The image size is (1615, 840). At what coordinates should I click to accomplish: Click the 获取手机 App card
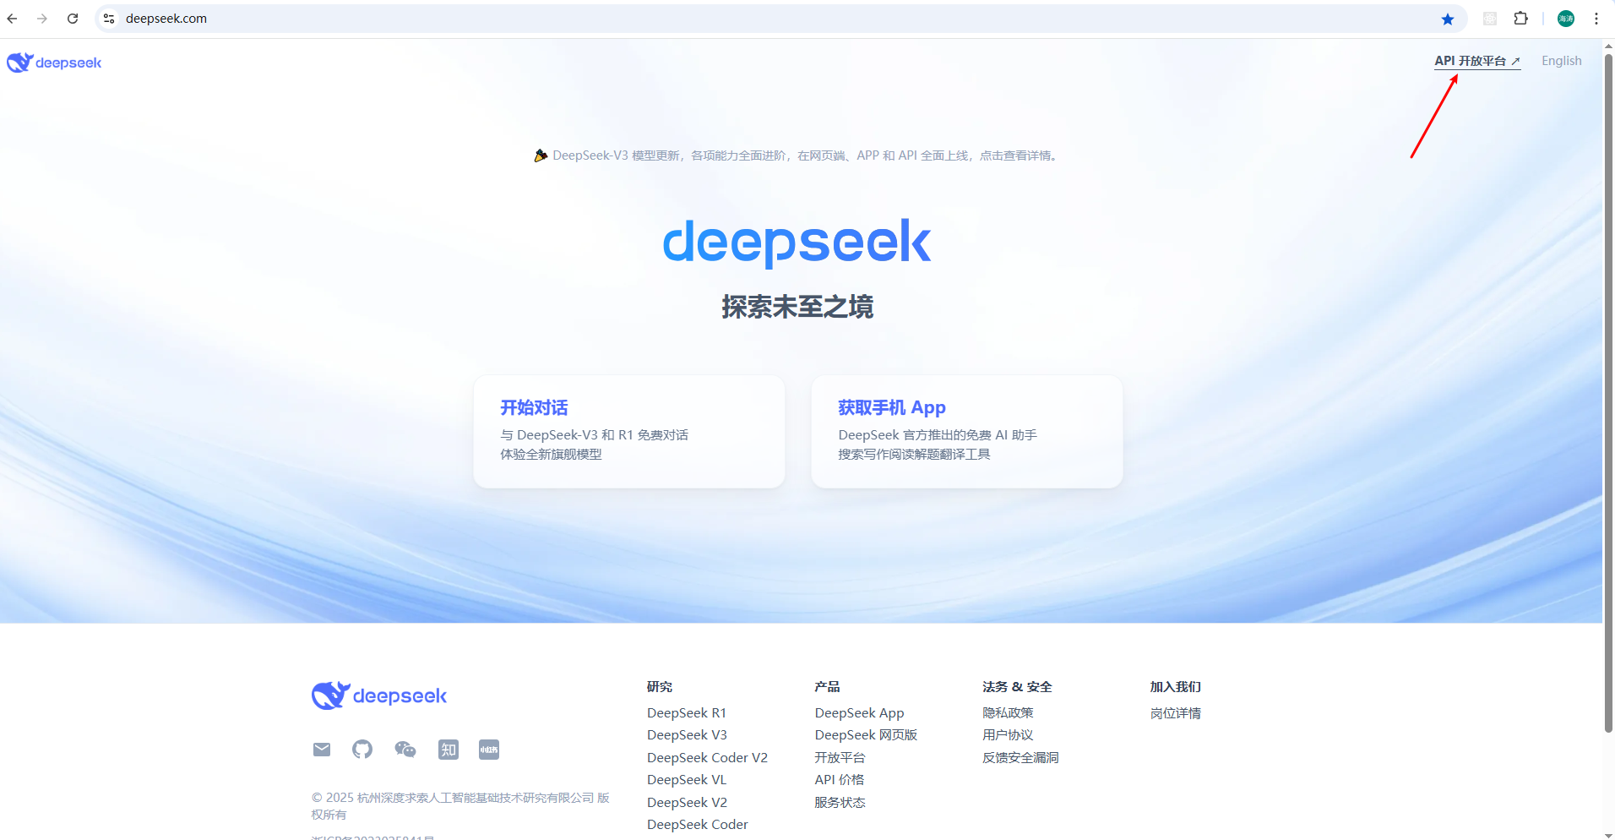coord(966,431)
